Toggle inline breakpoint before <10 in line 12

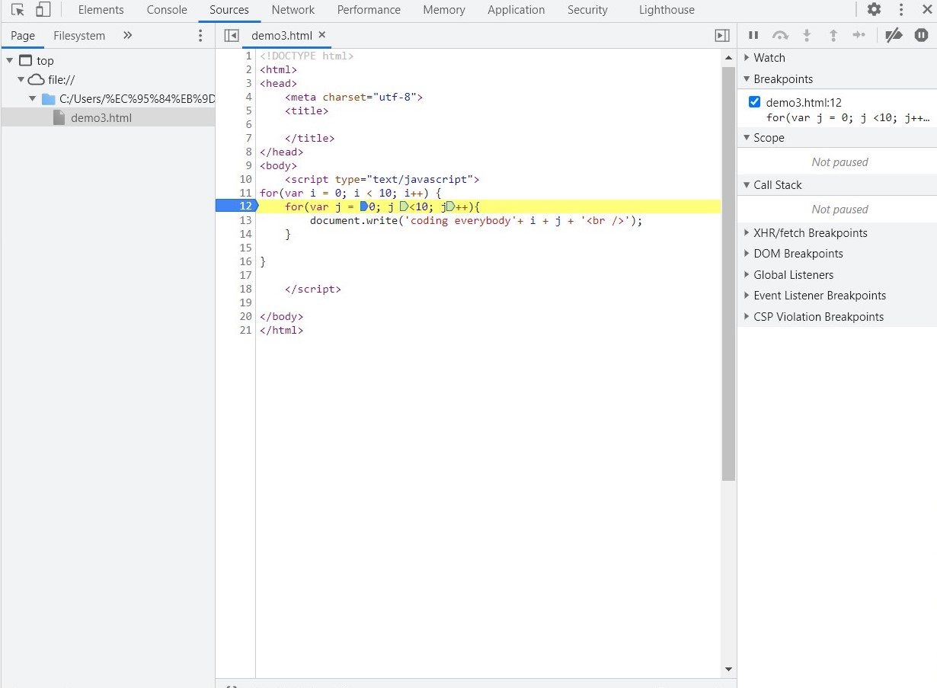(404, 206)
